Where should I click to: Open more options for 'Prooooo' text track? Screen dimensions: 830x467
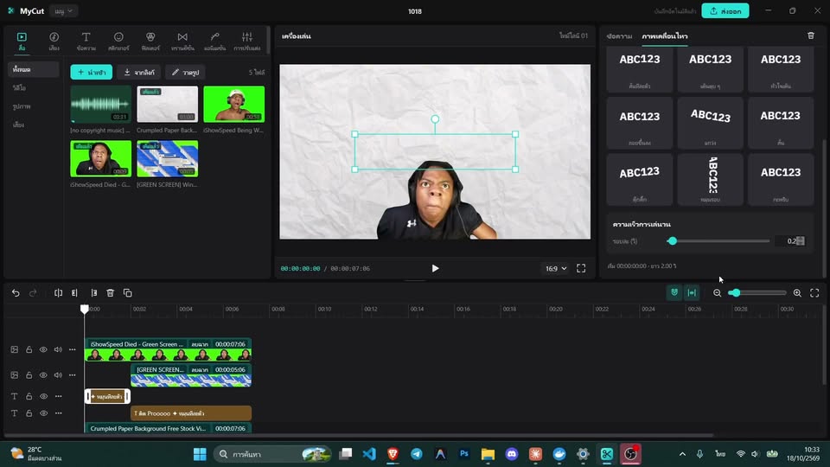(x=58, y=413)
